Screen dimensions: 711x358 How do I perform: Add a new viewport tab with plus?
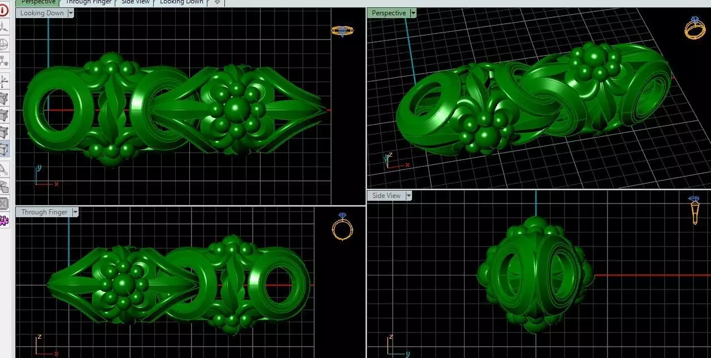pyautogui.click(x=217, y=2)
